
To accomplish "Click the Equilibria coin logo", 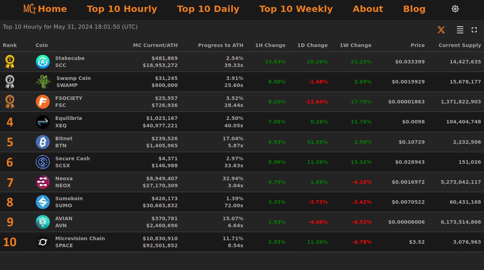I will pyautogui.click(x=42, y=122).
